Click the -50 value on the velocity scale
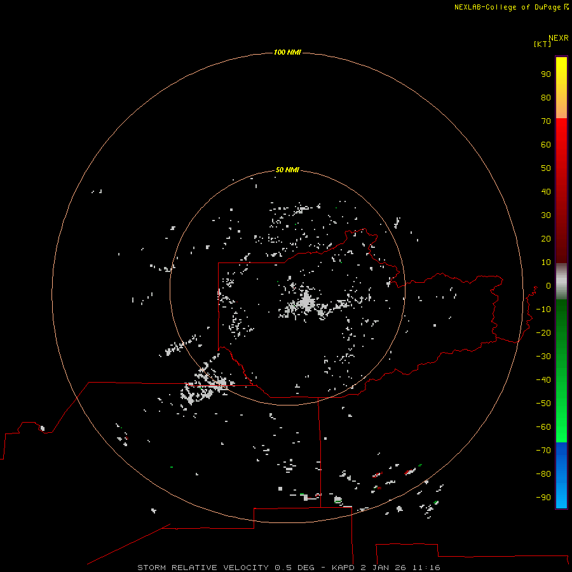Viewport: 572px width, 572px height. (543, 404)
